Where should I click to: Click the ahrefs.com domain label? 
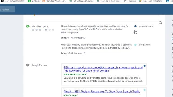coord(145,45)
